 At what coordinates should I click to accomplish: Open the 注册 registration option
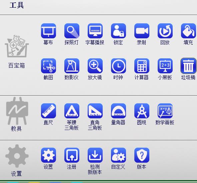click(x=72, y=155)
